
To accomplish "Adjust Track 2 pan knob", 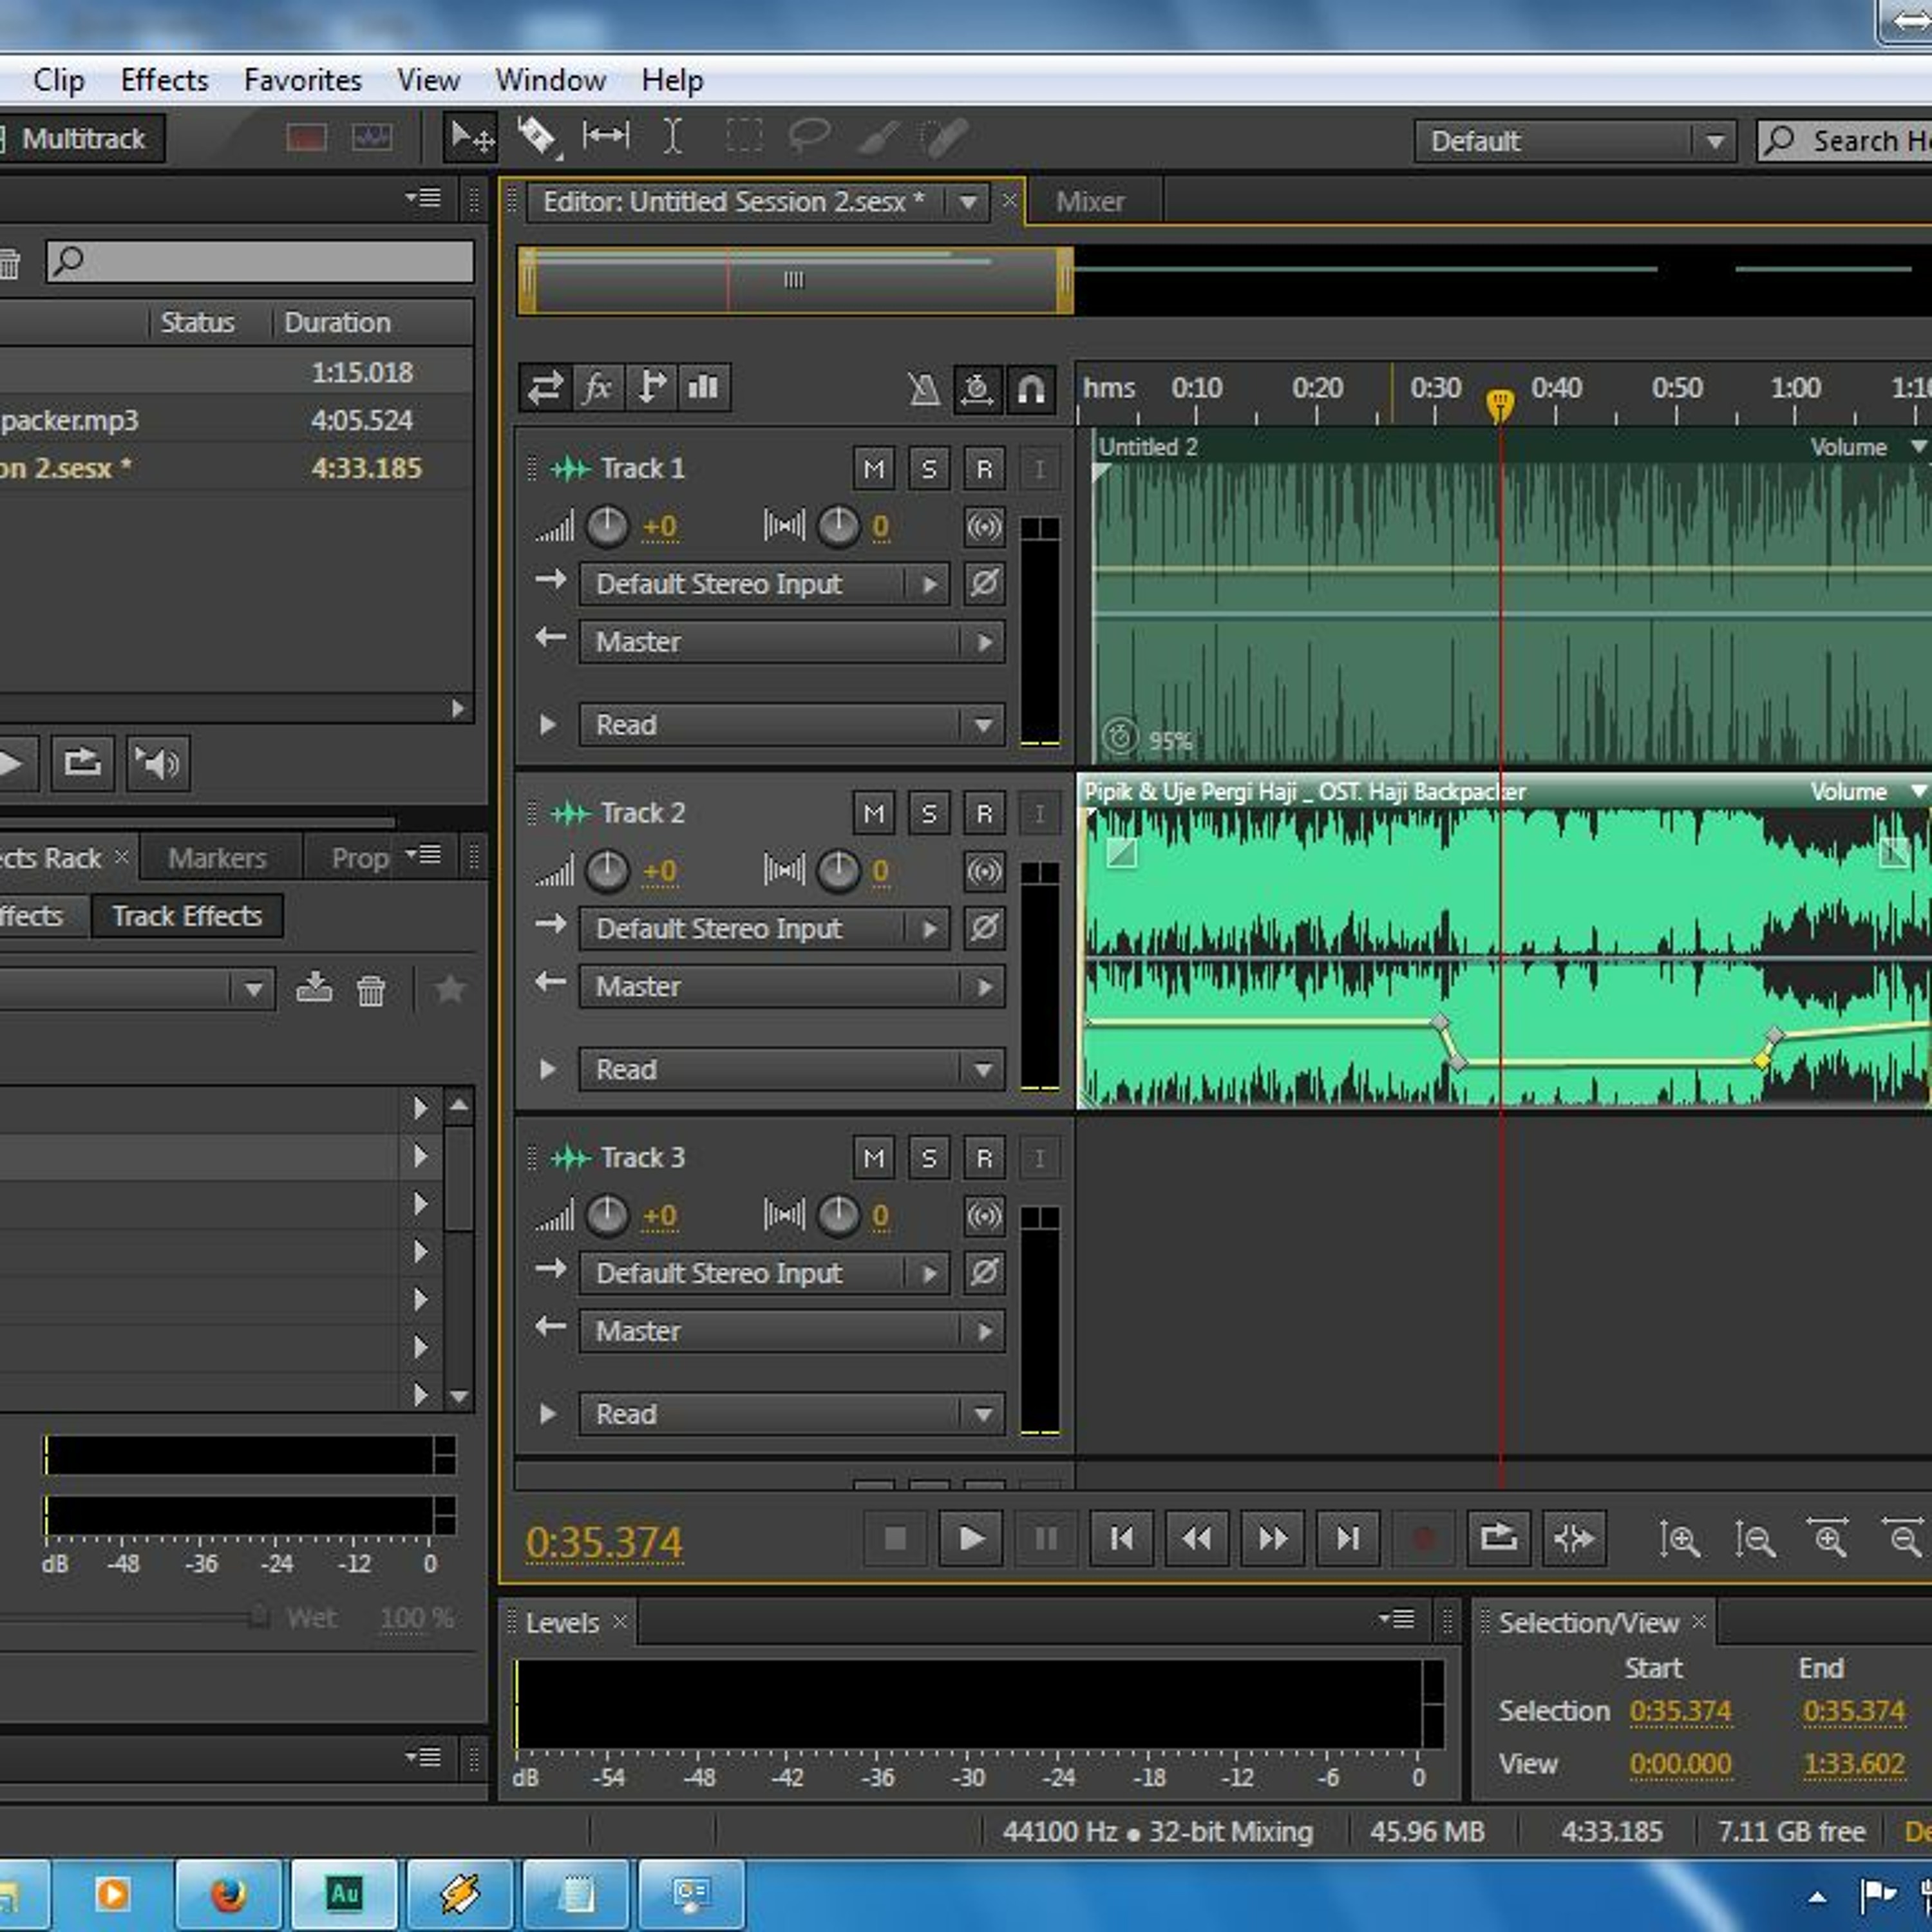I will tap(838, 871).
